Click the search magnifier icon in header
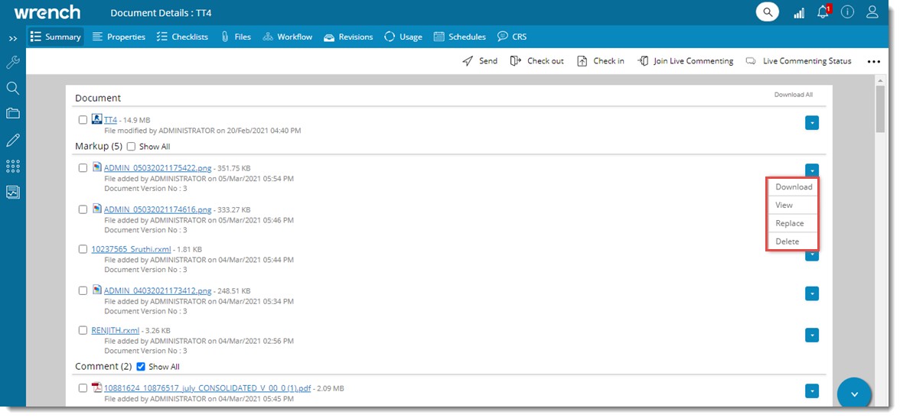900x418 pixels. (x=767, y=12)
